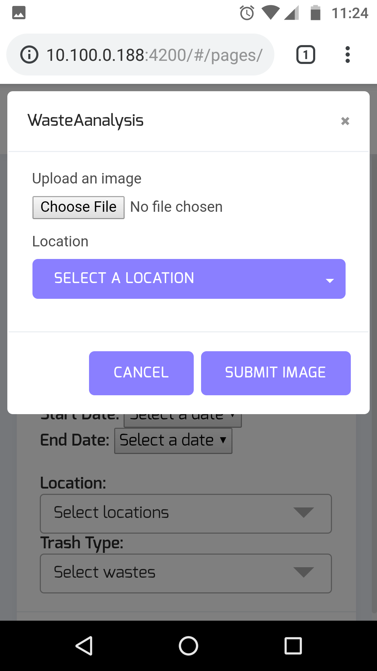377x671 pixels.
Task: Open the End Date select dropdown
Action: tap(173, 441)
